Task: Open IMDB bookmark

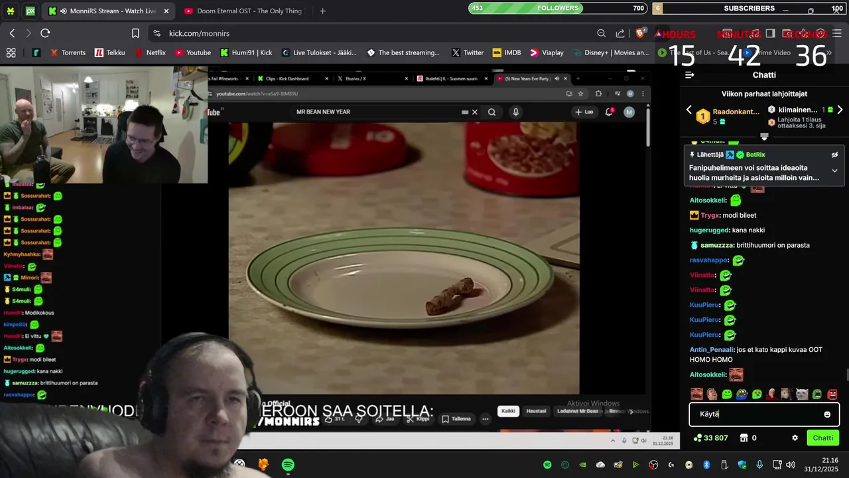Action: (x=507, y=52)
